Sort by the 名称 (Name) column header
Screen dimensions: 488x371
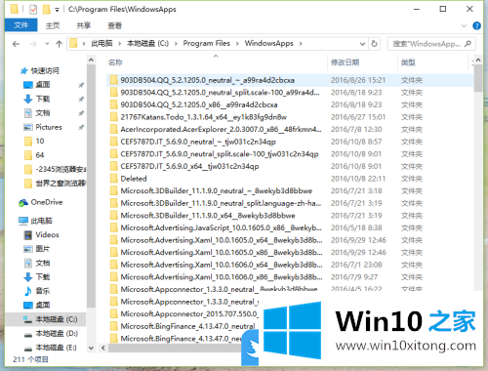click(115, 62)
